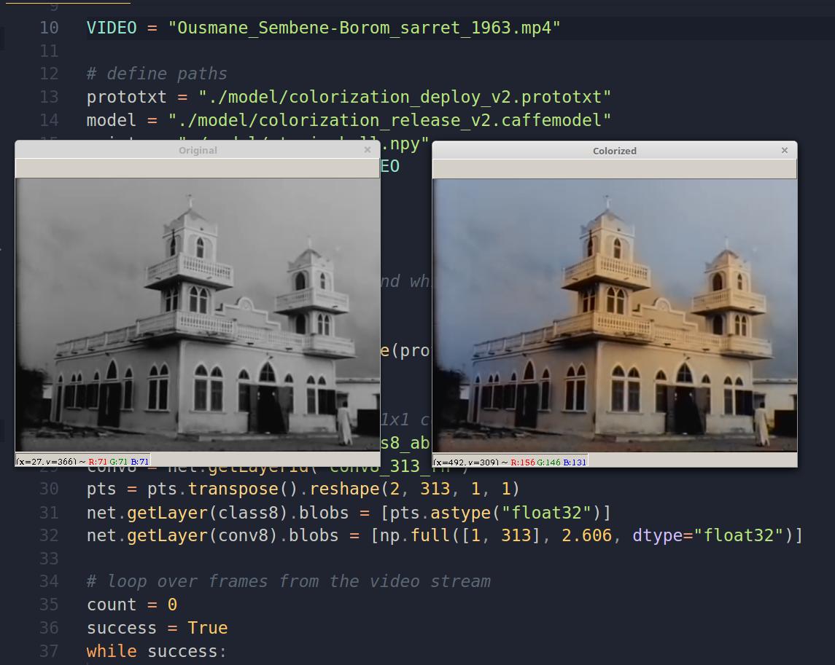Click the VIDEO variable on line 10

112,28
